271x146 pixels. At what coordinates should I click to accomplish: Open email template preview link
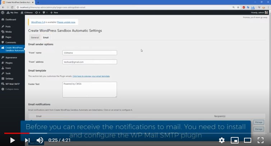(x=91, y=76)
